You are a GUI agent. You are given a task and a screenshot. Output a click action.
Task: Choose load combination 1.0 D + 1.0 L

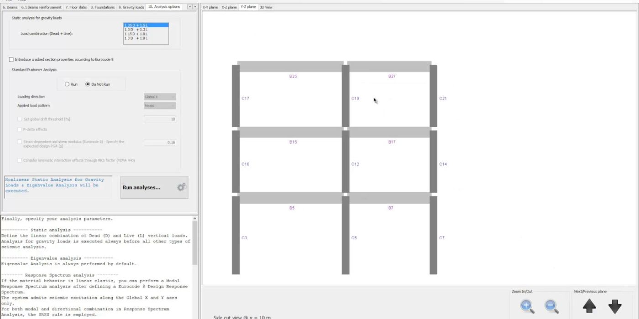click(x=146, y=38)
